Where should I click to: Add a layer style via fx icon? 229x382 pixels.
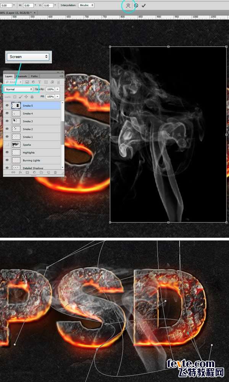tap(20, 172)
